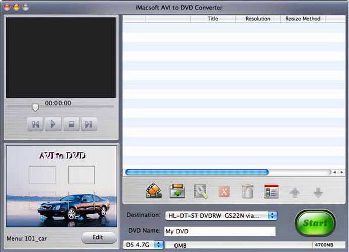The height and width of the screenshot is (252, 349).
Task: Remove the selected item with the red X icon
Action: pyautogui.click(x=224, y=192)
